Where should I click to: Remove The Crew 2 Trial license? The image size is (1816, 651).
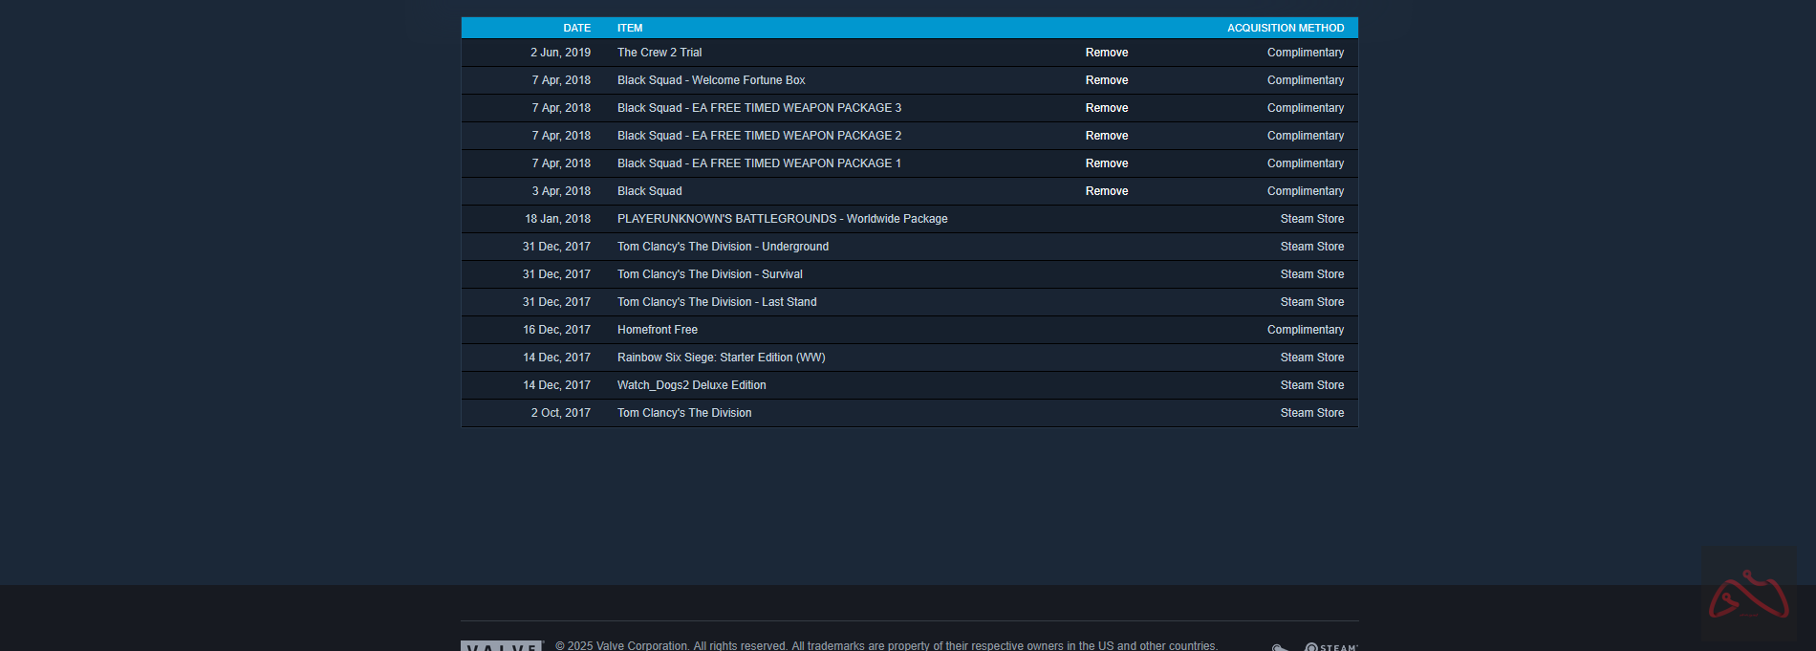click(x=1106, y=53)
